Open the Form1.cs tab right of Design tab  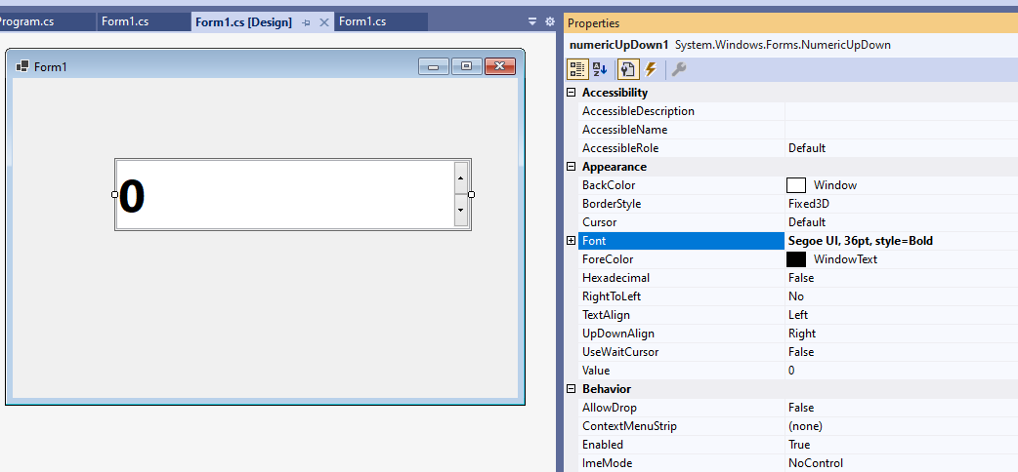tap(381, 21)
